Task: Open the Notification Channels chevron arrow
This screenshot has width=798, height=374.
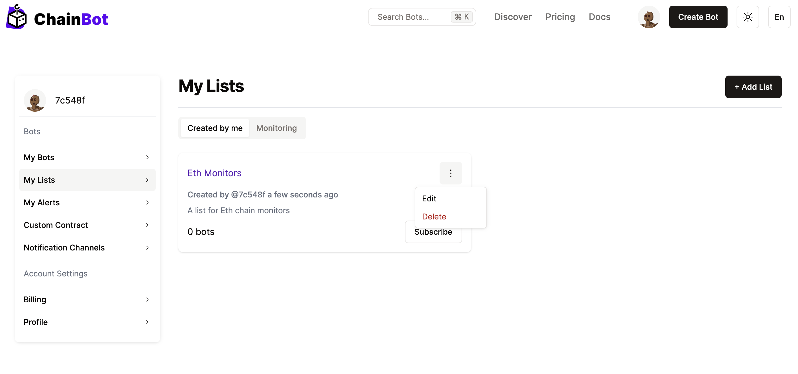Action: tap(147, 247)
